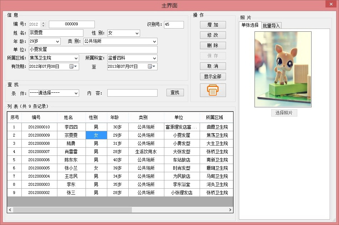Expand the 类别 dropdown showing 公共场所

154,41
